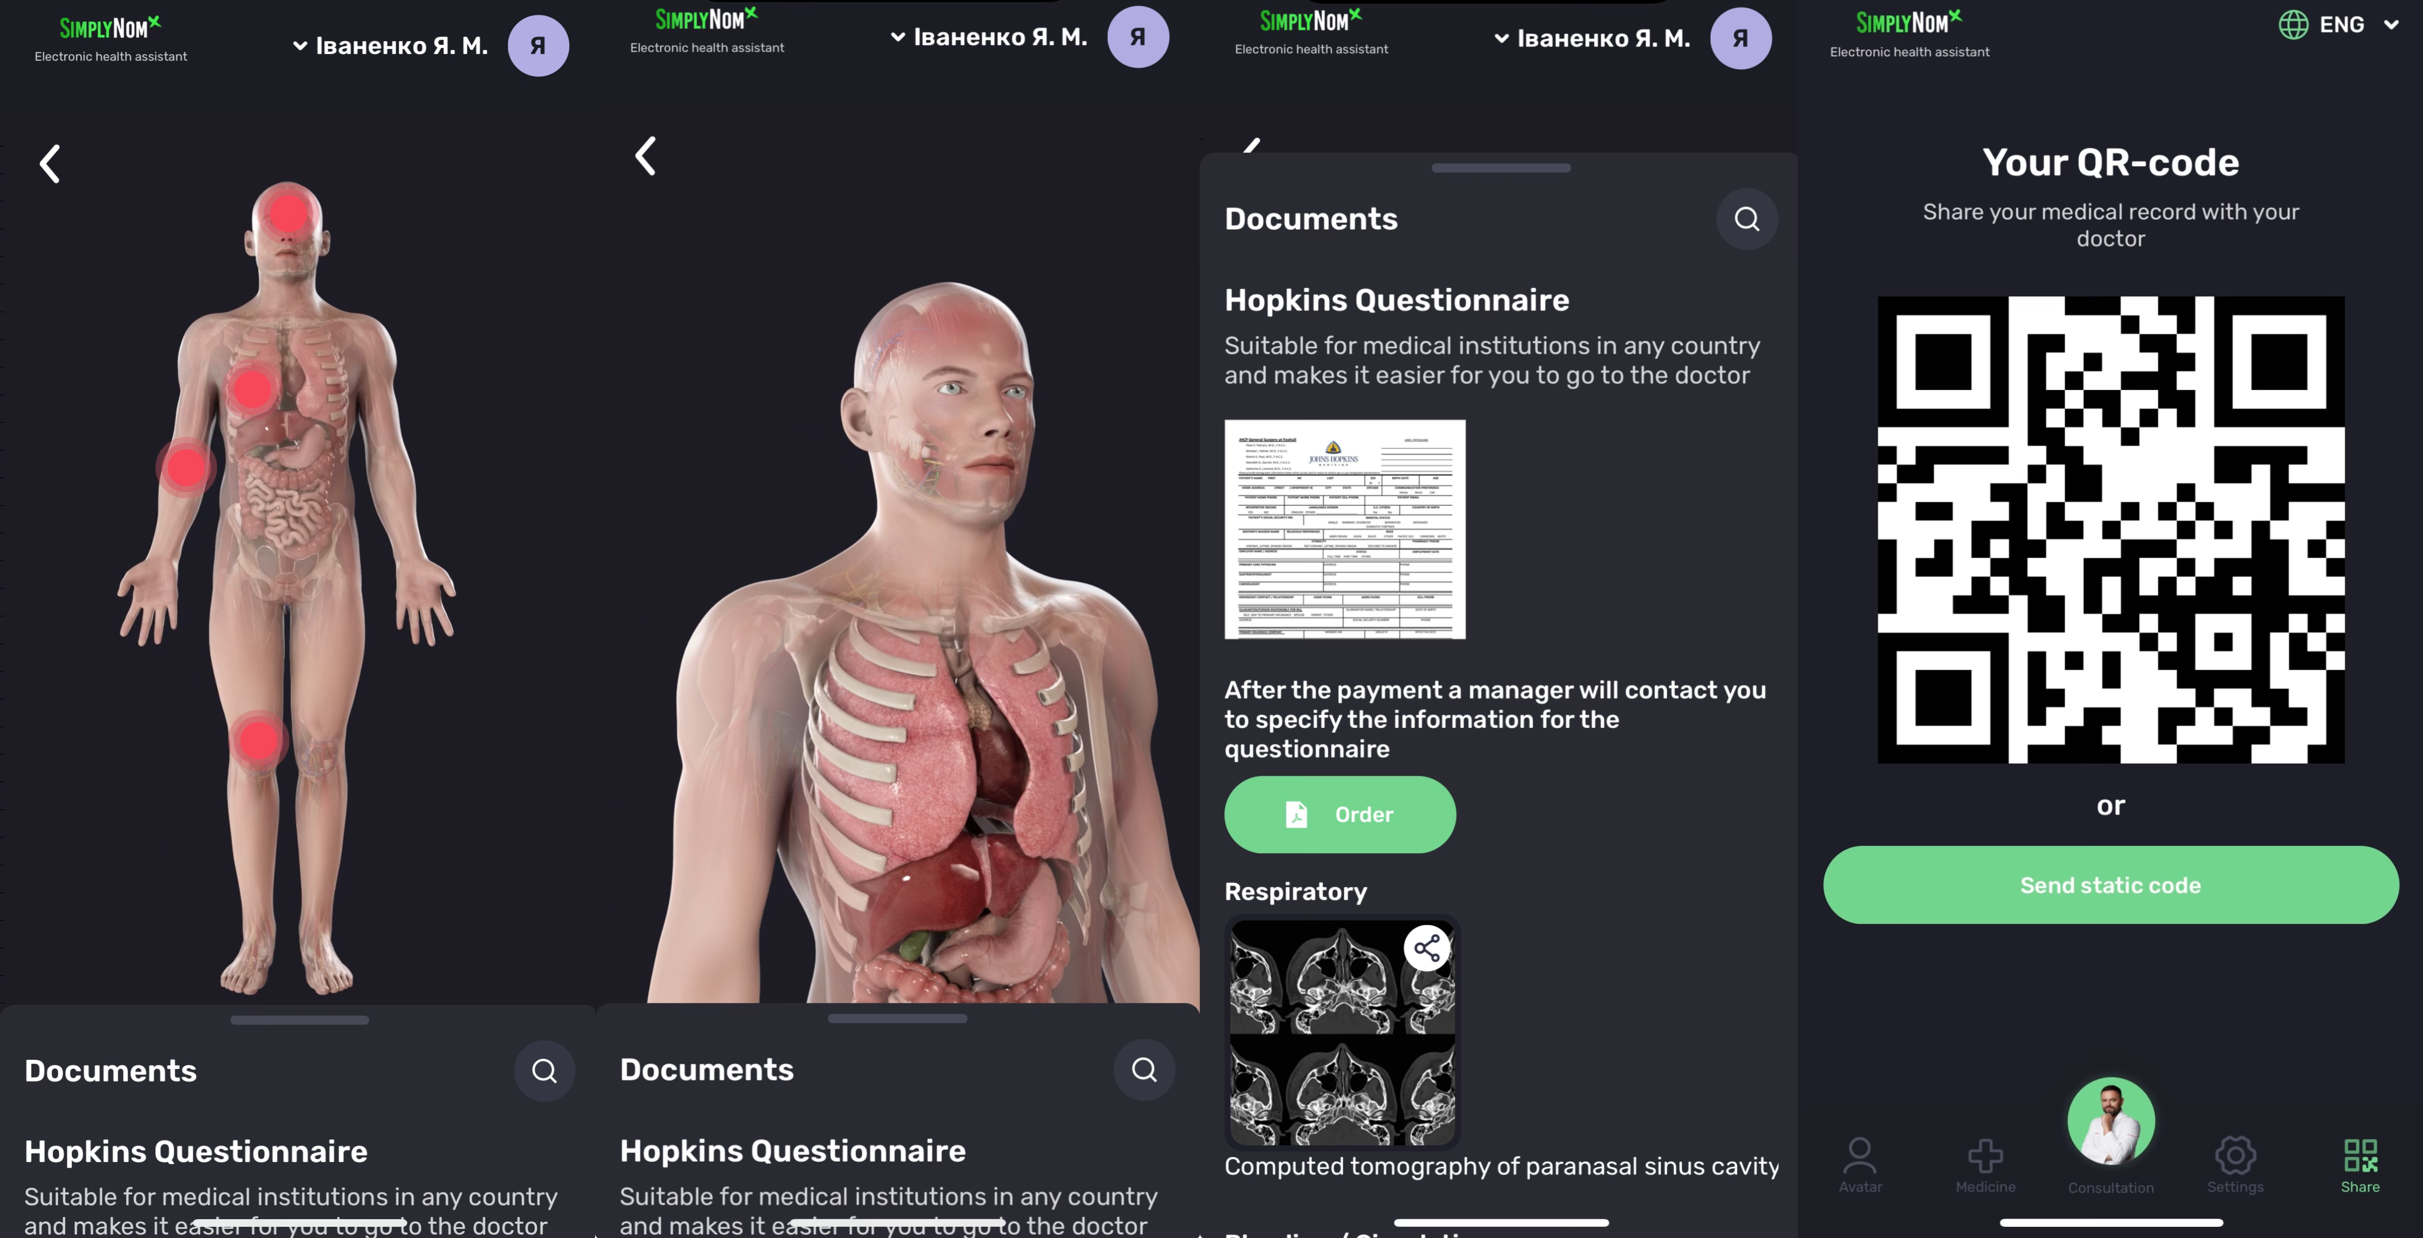Click the QR code image

[x=2110, y=529]
